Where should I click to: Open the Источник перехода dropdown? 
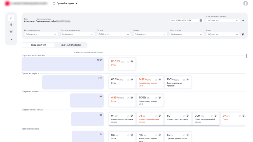coord(41,34)
